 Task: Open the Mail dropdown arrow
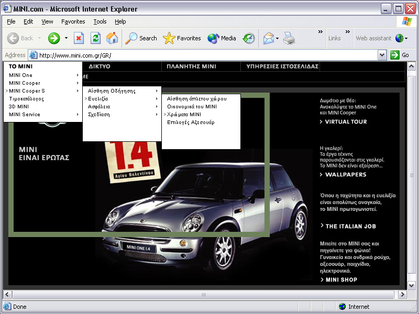pyautogui.click(x=277, y=38)
